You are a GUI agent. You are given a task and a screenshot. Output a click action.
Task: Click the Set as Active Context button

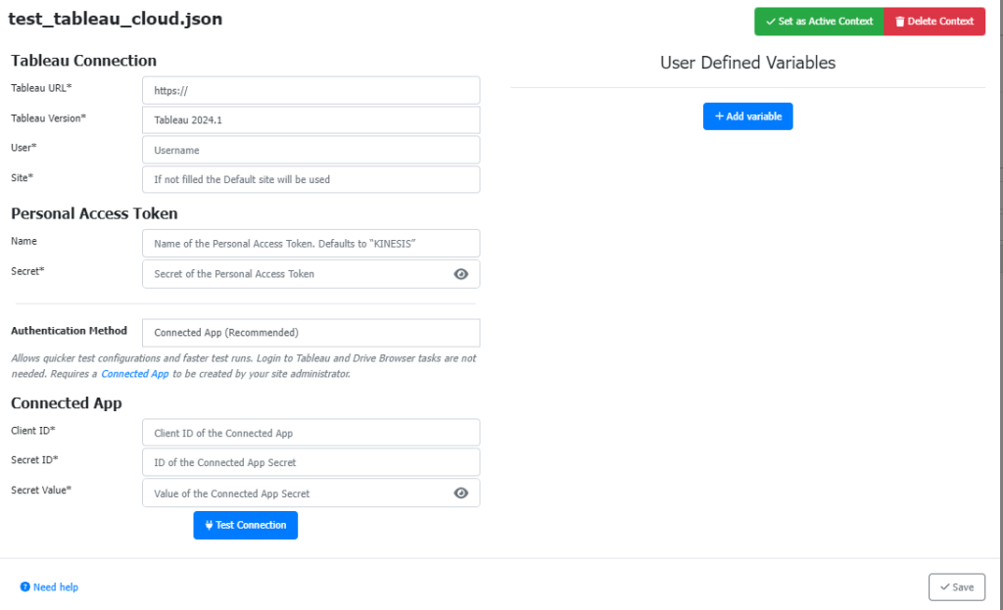click(819, 22)
